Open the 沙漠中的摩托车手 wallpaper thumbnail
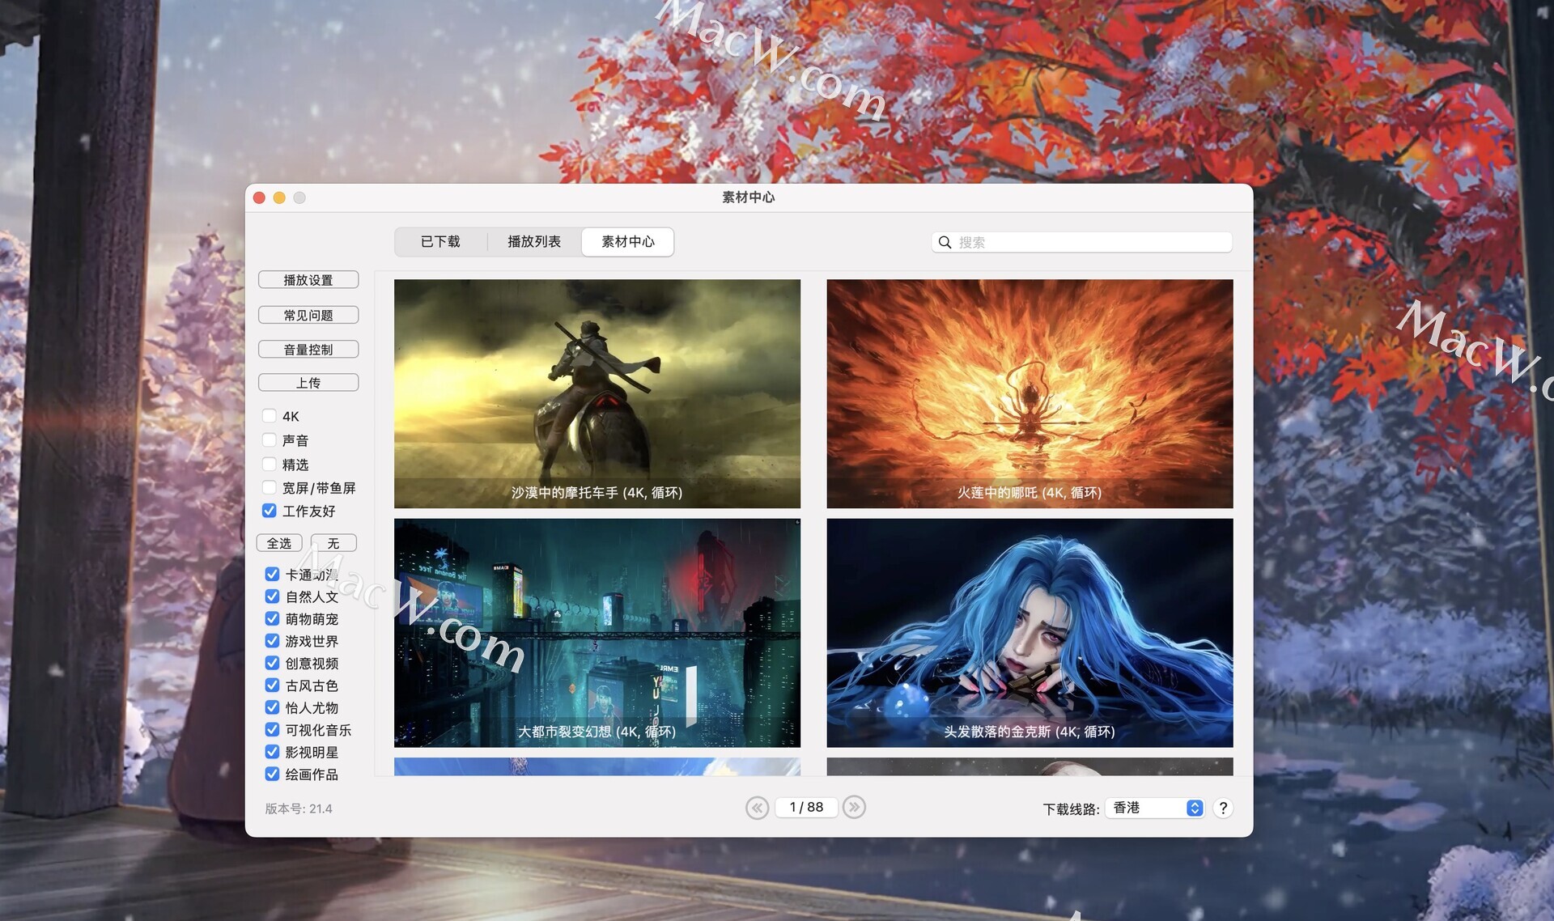1554x921 pixels. coord(597,393)
